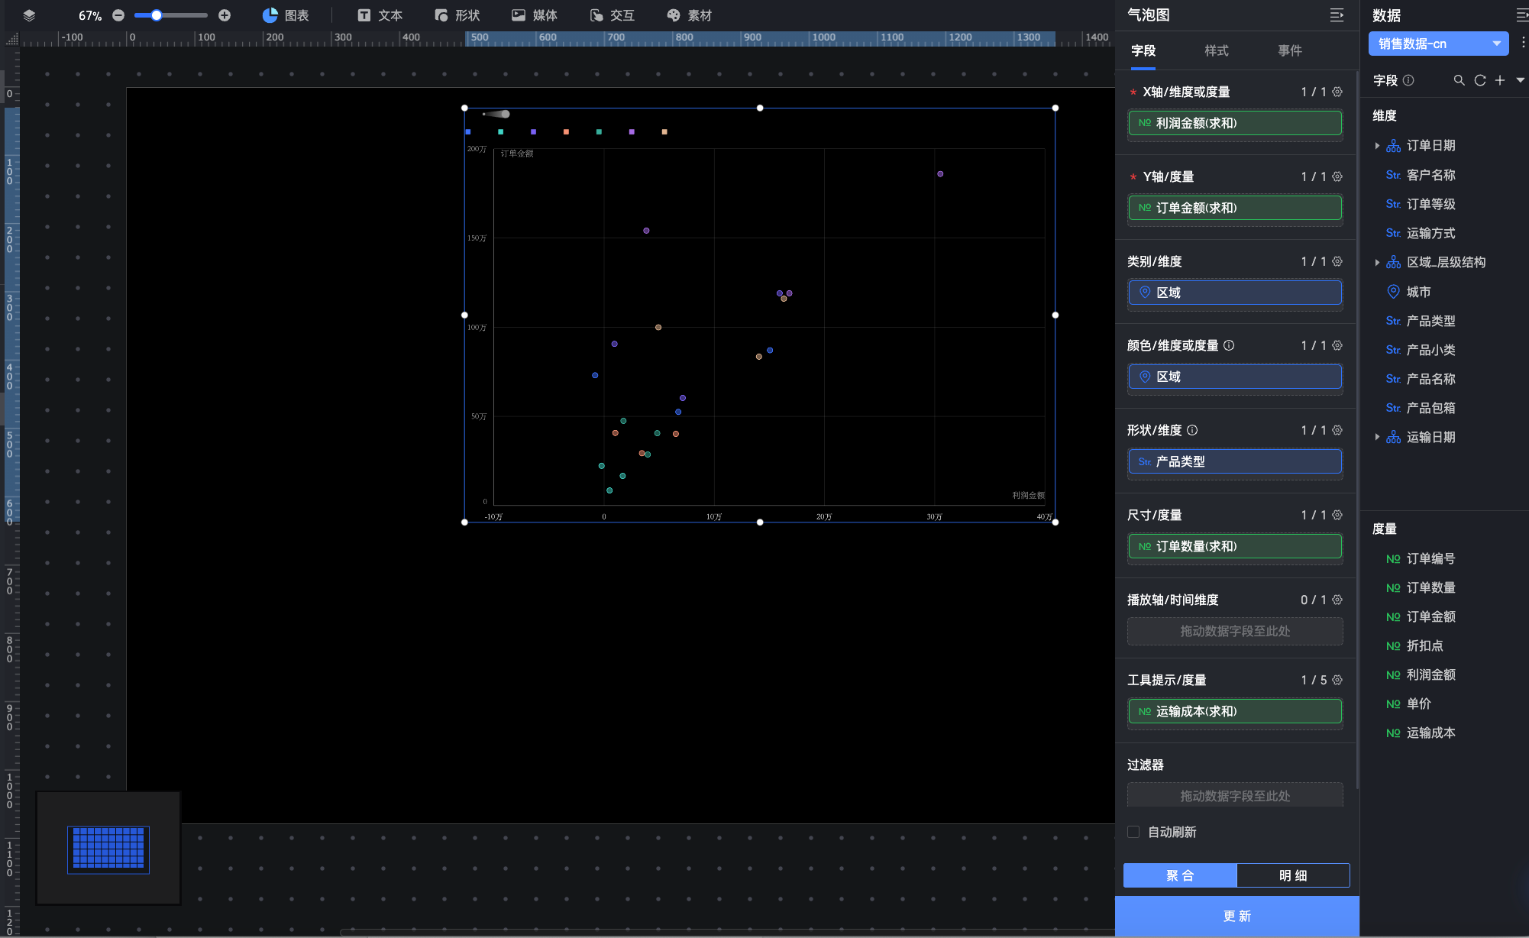Image resolution: width=1529 pixels, height=938 pixels.
Task: Refresh the fields list
Action: 1480,80
